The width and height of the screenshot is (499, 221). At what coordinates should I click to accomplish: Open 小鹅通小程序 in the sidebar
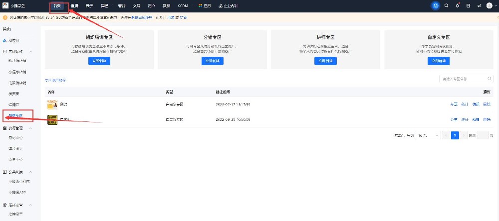(x=19, y=181)
